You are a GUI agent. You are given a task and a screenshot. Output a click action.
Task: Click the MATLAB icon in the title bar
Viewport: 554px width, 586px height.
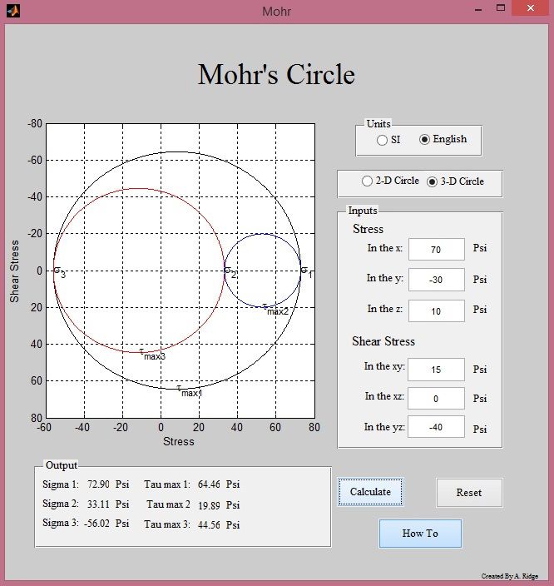point(13,11)
